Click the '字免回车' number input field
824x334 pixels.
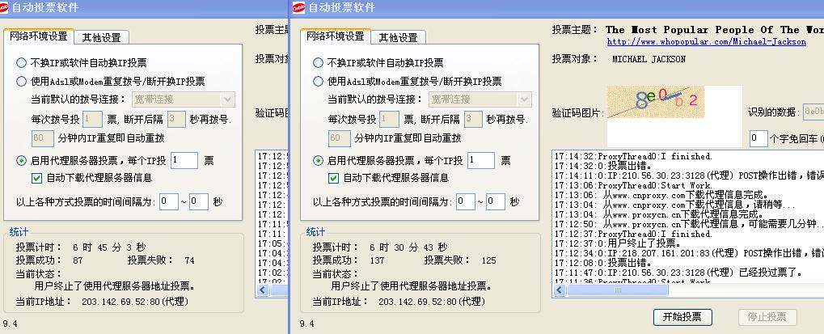pos(758,139)
